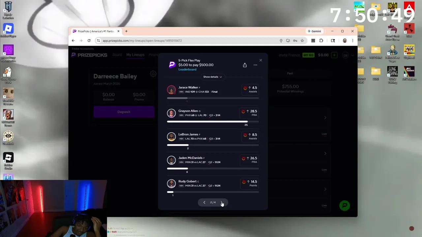Open Rust desktop icon
Image resolution: width=422 pixels, height=237 pixels.
(409, 31)
